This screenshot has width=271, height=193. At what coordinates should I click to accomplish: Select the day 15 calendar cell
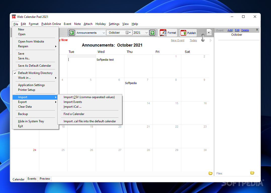click(x=167, y=113)
